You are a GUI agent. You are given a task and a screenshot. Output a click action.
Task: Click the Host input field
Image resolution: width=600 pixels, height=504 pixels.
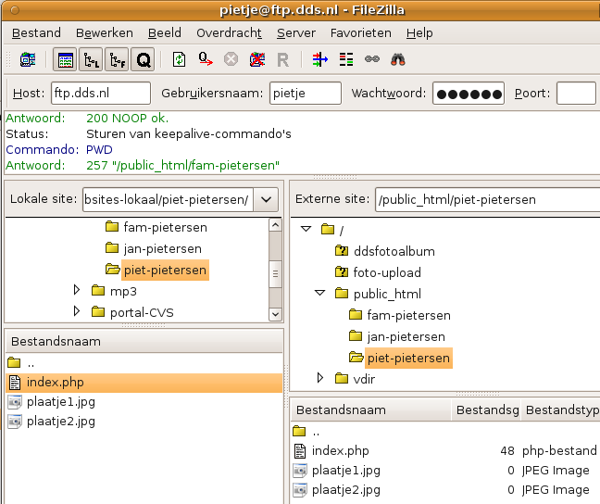click(101, 93)
